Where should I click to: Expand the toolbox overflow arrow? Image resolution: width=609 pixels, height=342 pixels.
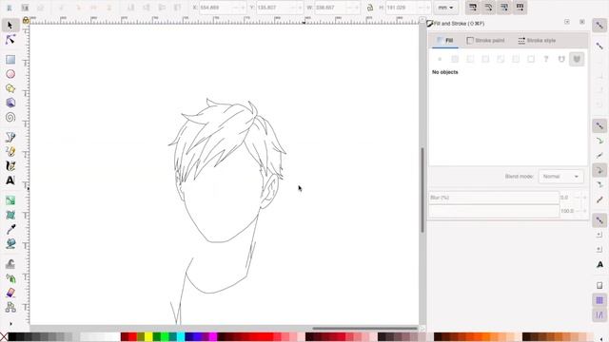click(x=10, y=323)
